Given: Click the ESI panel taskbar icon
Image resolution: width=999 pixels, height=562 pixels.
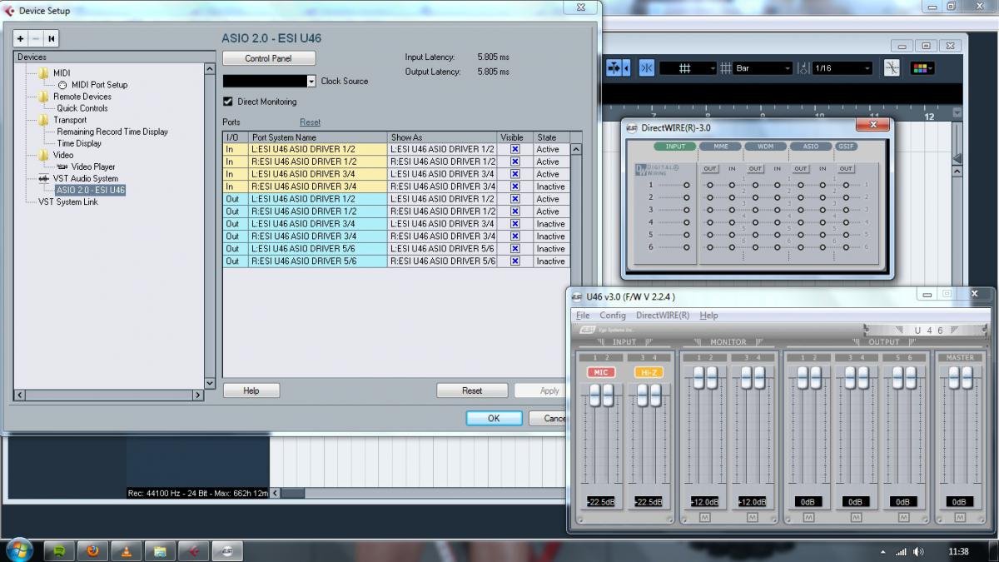Looking at the screenshot, I should pyautogui.click(x=226, y=550).
